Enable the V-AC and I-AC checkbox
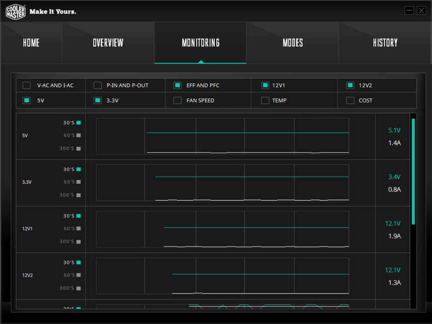 (x=27, y=85)
